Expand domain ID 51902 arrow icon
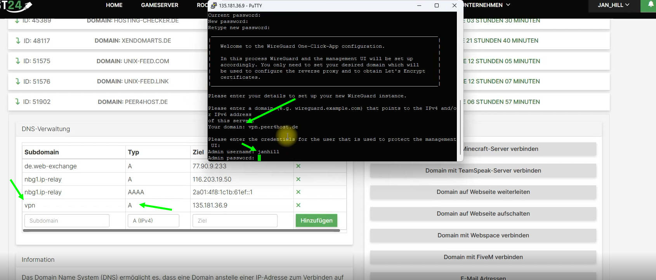The width and height of the screenshot is (656, 280). pos(17,102)
